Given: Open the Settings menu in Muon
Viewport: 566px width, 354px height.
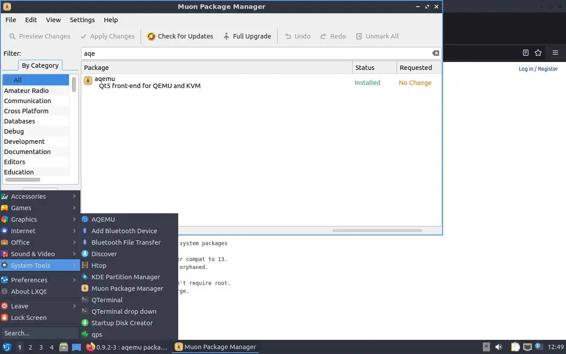Looking at the screenshot, I should pos(82,20).
